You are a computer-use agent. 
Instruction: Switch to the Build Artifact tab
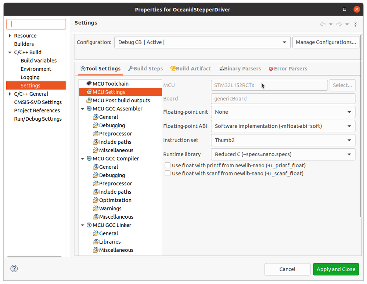point(191,69)
